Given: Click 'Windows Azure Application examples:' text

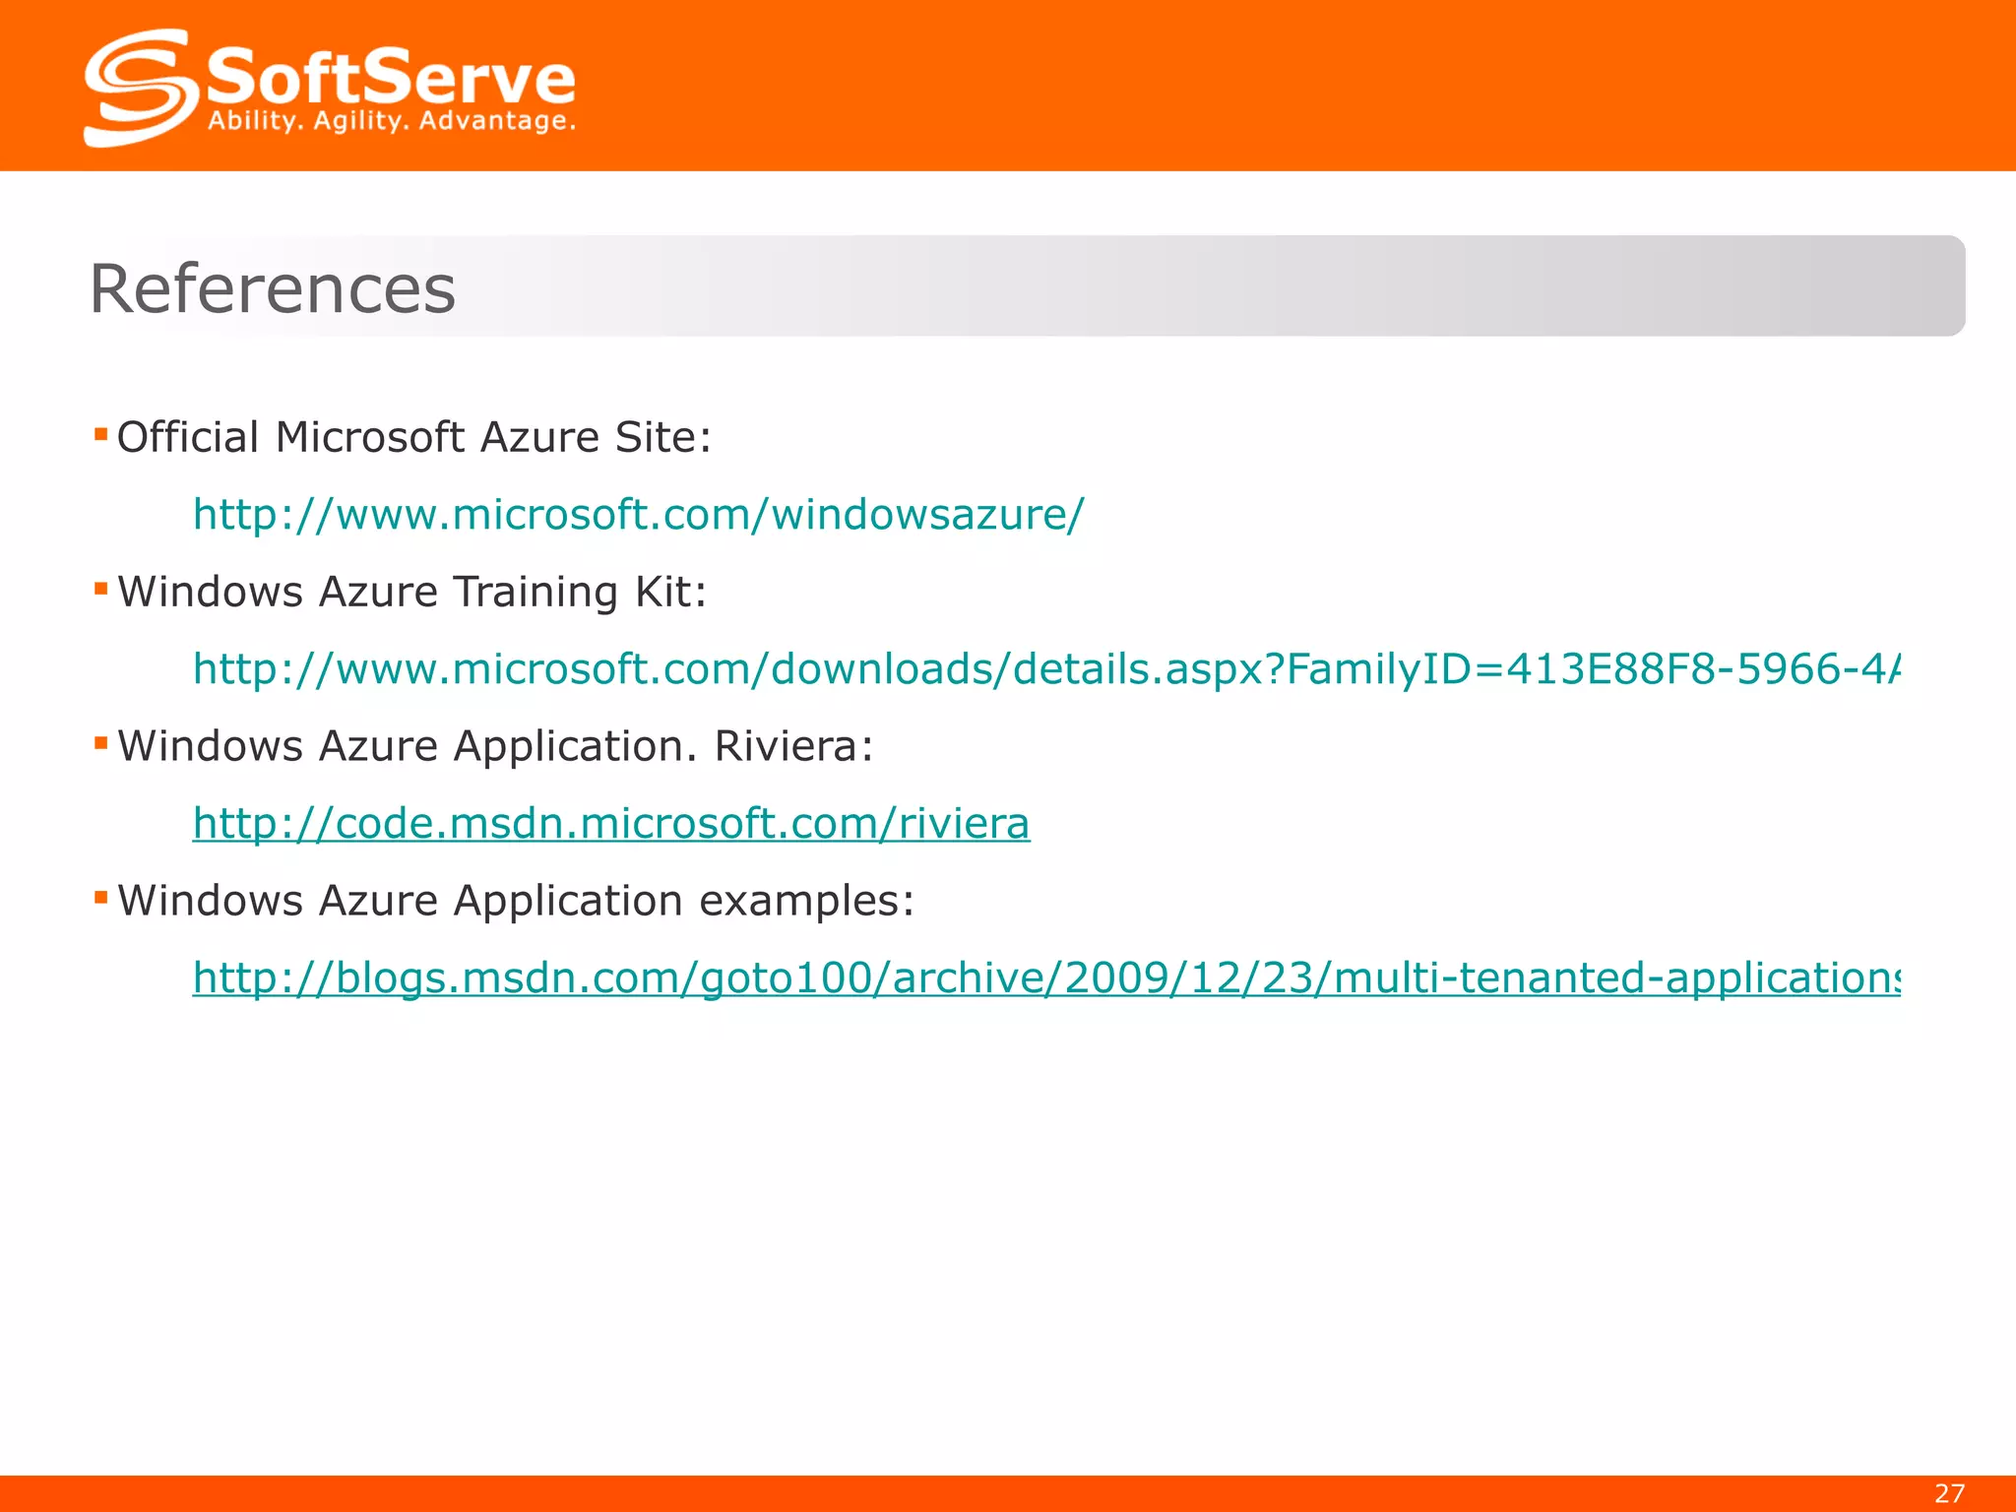Looking at the screenshot, I should point(516,901).
